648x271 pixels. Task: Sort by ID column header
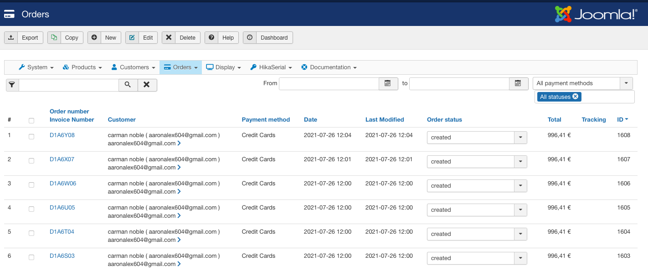(622, 119)
